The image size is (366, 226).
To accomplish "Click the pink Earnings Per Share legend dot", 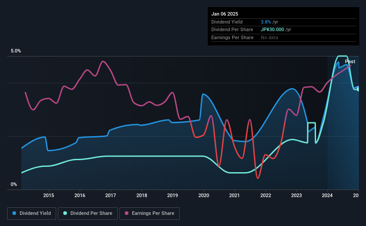I will click(x=127, y=213).
